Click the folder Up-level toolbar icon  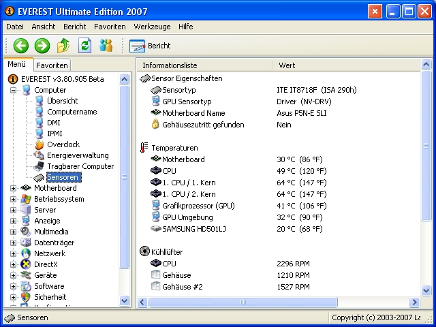pyautogui.click(x=63, y=46)
